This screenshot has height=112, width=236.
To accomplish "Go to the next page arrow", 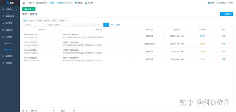I will [57, 111].
